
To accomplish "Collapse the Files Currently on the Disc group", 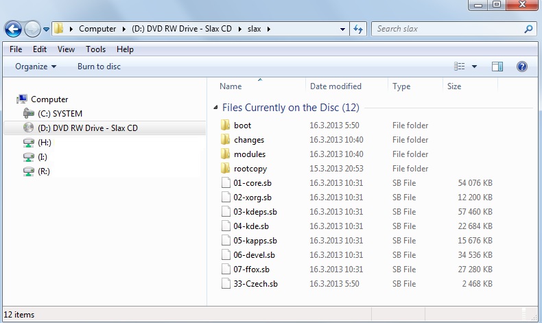I will point(216,108).
